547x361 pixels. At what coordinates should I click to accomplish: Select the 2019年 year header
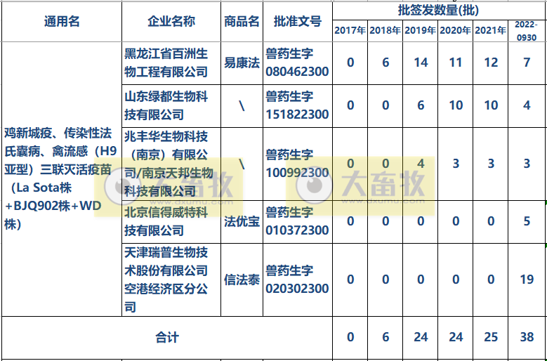pos(421,31)
